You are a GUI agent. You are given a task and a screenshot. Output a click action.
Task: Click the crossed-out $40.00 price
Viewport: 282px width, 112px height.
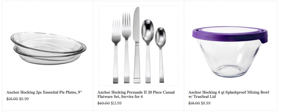[x=104, y=103]
